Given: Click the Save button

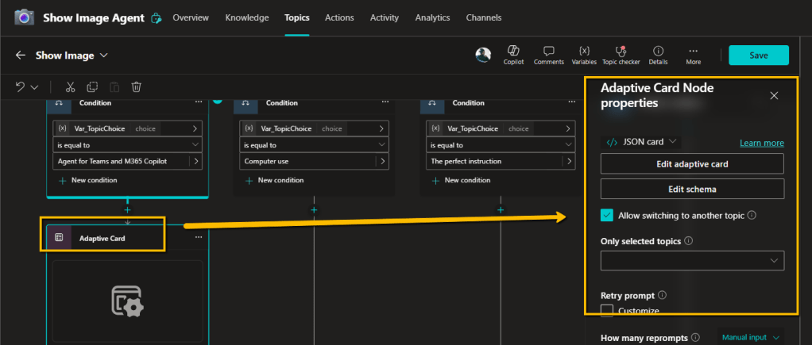Looking at the screenshot, I should (758, 55).
